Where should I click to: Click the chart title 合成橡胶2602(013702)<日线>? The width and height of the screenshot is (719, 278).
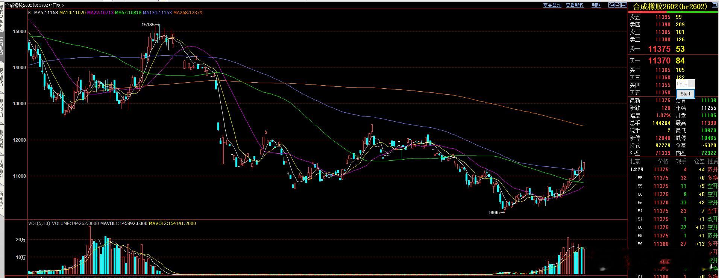35,5
